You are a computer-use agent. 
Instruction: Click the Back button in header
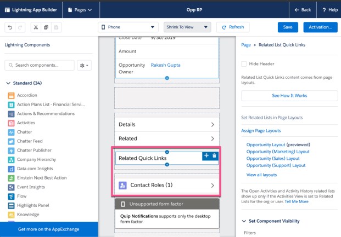click(x=303, y=10)
